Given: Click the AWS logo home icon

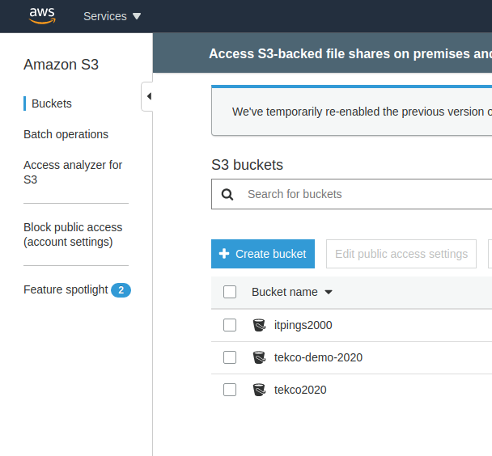Looking at the screenshot, I should [x=42, y=15].
